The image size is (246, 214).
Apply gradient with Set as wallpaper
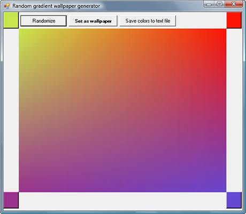pyautogui.click(x=93, y=21)
